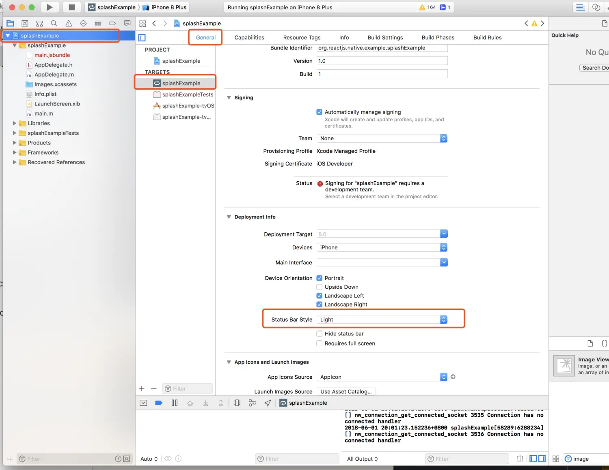Viewport: 609px width, 470px height.
Task: Open the Breakpoint navigator icon
Action: 112,24
